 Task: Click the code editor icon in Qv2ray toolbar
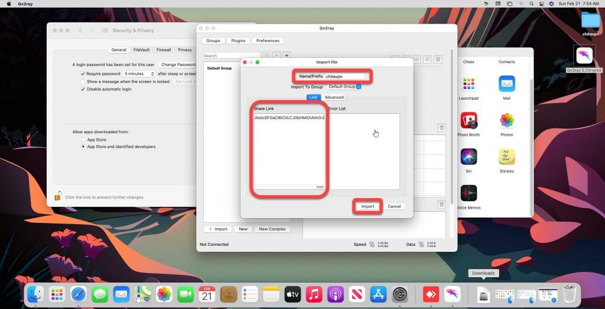point(416,60)
